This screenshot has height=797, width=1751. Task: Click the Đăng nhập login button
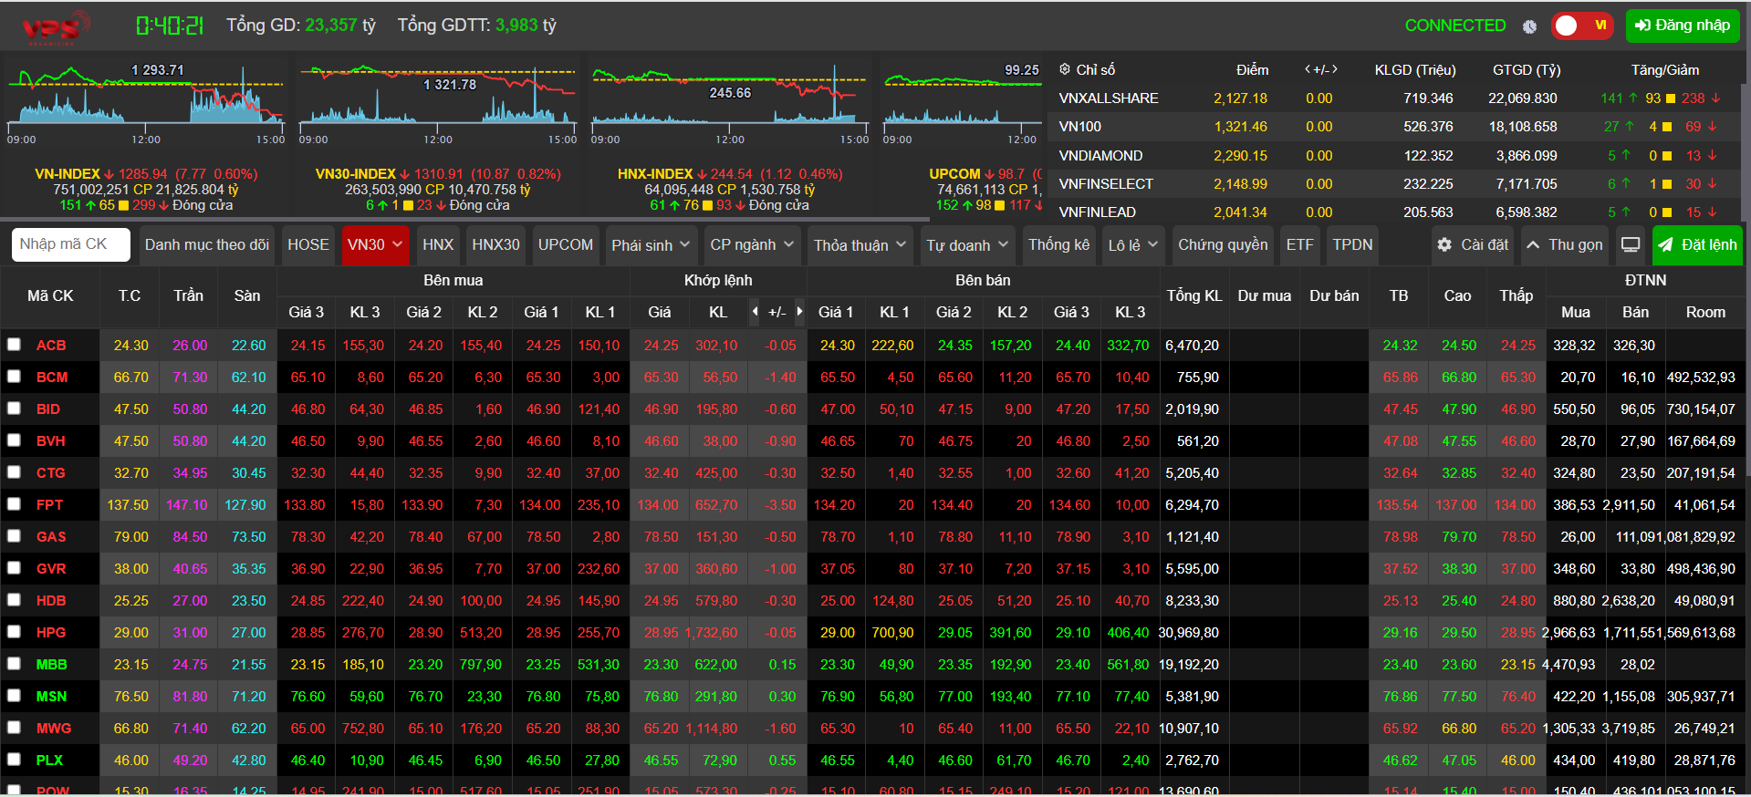tap(1683, 26)
